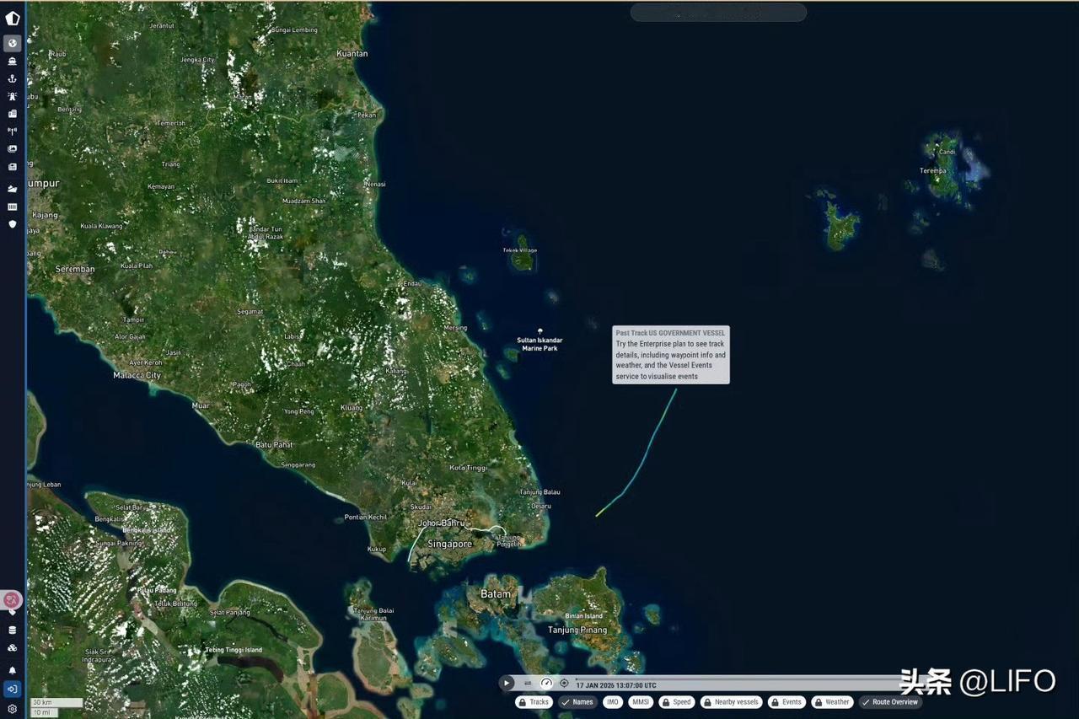Click the pentagon app logo in sidebar

(13, 19)
